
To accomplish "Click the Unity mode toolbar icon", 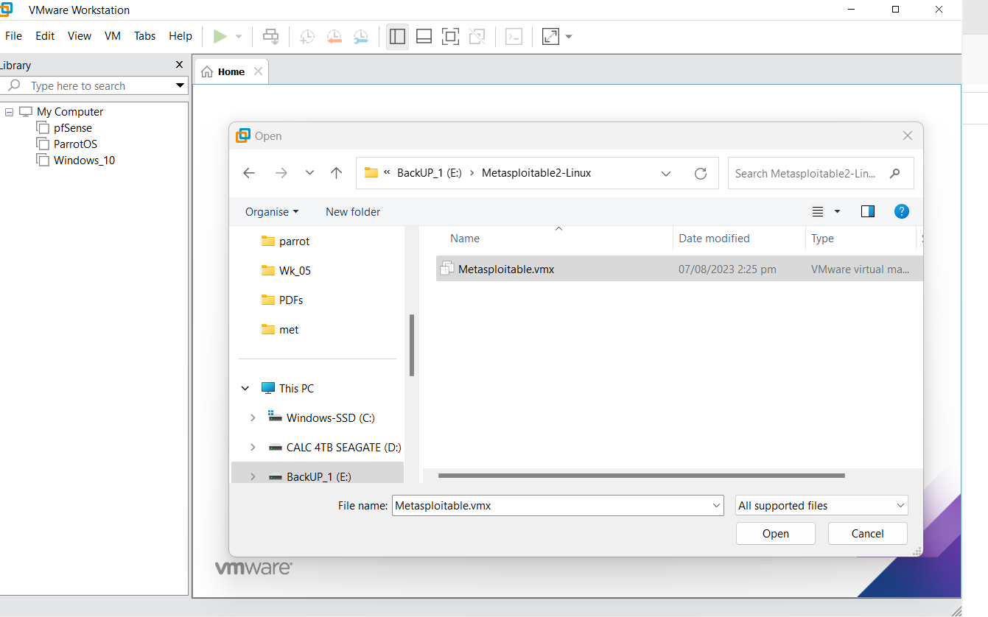I will pos(477,36).
